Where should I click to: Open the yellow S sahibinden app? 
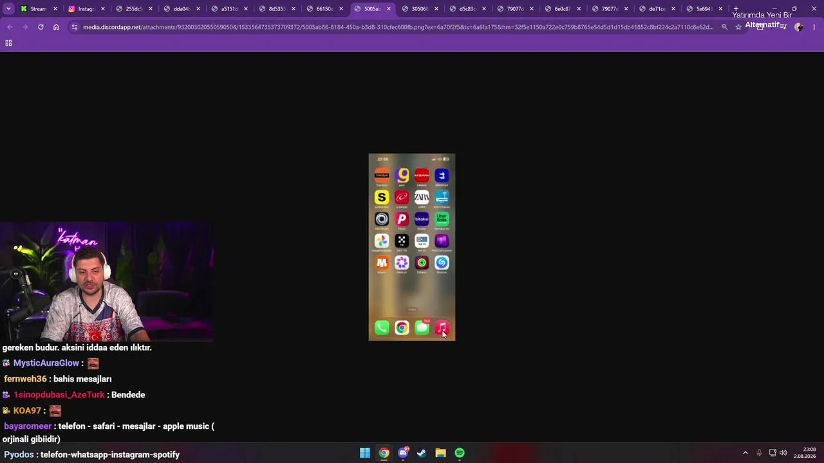[x=382, y=197]
